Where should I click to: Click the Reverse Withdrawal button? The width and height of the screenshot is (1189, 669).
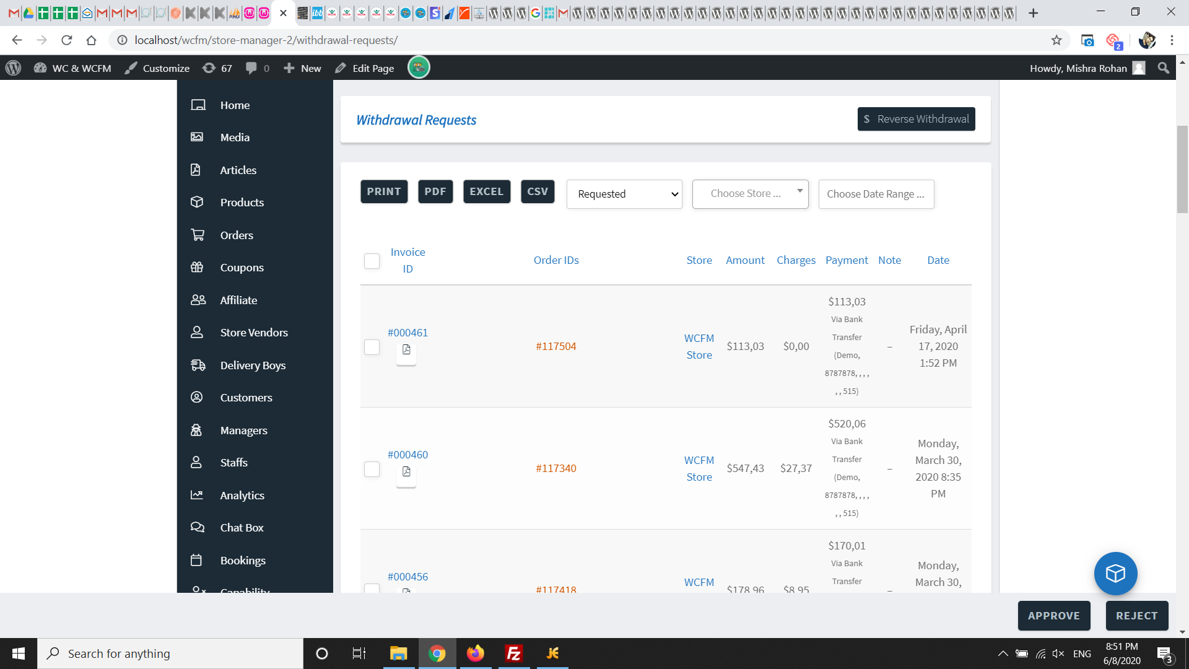coord(917,119)
